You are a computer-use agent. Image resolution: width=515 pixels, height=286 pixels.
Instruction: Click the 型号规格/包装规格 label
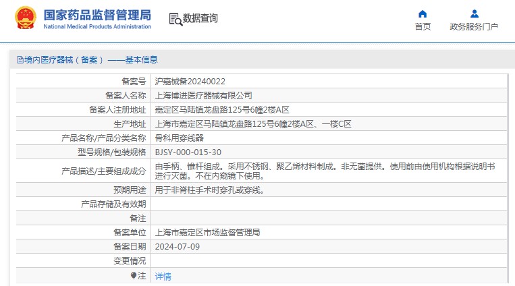click(x=111, y=152)
